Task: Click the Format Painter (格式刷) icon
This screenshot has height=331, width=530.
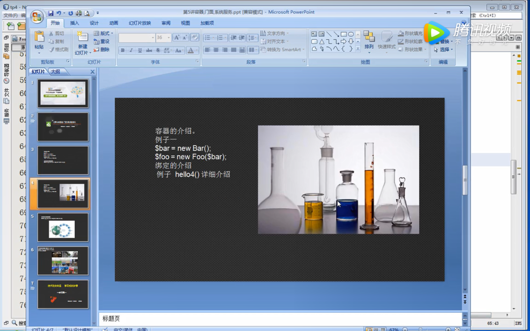Action: [x=51, y=49]
